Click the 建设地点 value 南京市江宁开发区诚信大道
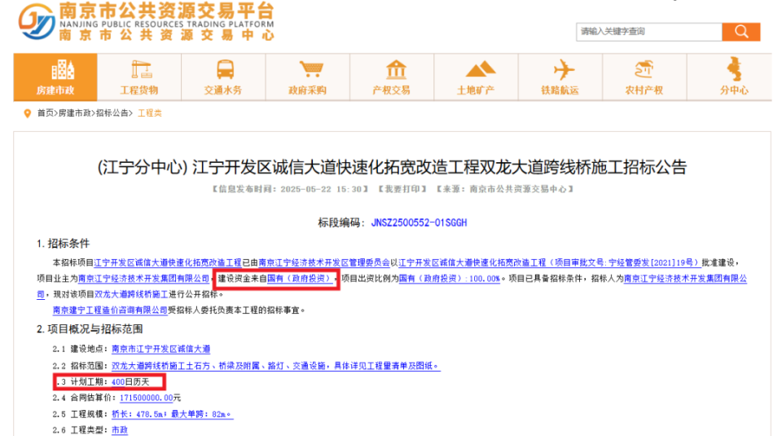The image size is (782, 436). coord(161,349)
